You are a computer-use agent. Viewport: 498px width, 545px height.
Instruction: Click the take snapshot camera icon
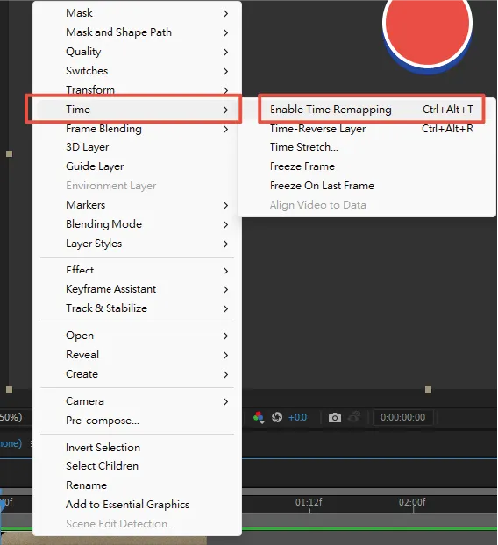coord(335,417)
